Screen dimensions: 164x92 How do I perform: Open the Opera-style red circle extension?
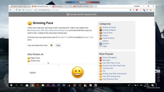click(144, 10)
